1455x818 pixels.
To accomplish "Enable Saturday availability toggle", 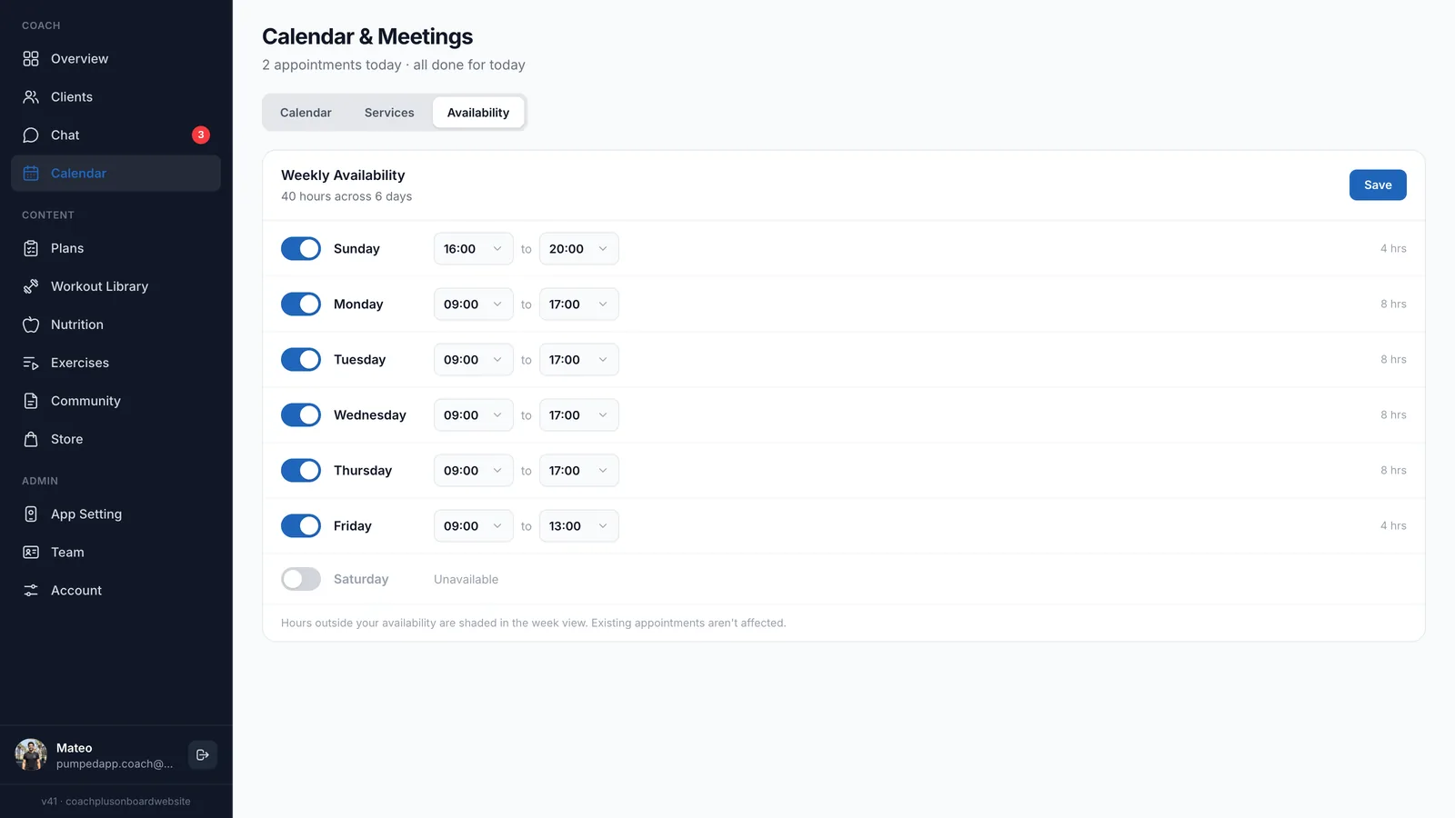I will 301,579.
